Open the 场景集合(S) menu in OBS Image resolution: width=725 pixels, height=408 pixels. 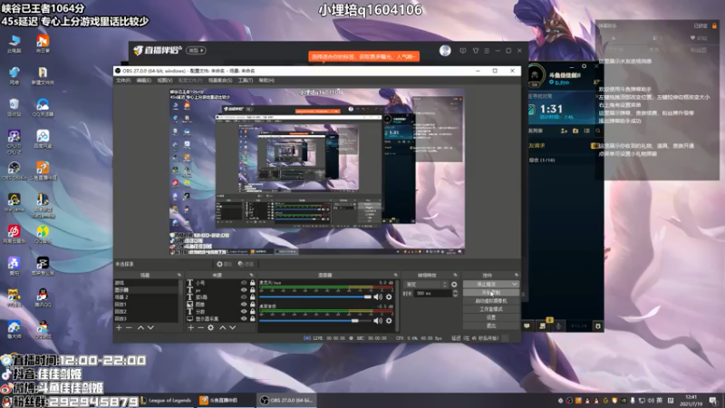pos(220,81)
